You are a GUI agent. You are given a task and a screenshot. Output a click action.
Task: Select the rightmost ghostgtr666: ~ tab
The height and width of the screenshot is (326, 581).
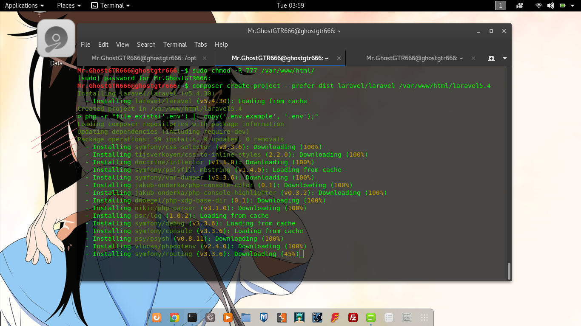coord(415,58)
